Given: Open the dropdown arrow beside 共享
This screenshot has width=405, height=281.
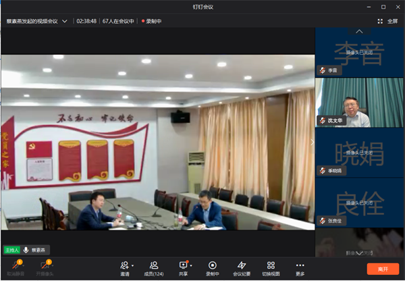Looking at the screenshot, I should click(191, 265).
